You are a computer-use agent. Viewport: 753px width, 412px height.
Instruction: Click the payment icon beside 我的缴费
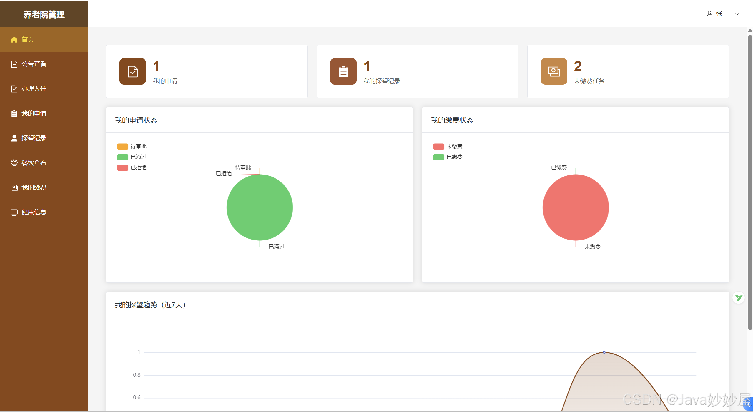pos(14,187)
